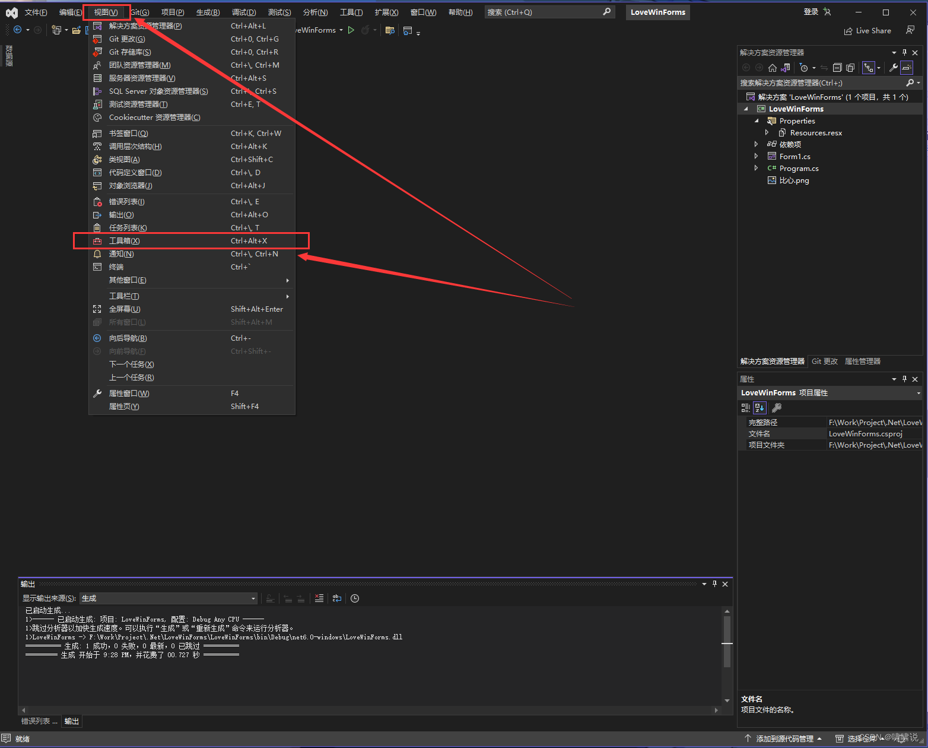Click the Categorized icon in Properties panel
The image size is (928, 748).
click(x=746, y=408)
